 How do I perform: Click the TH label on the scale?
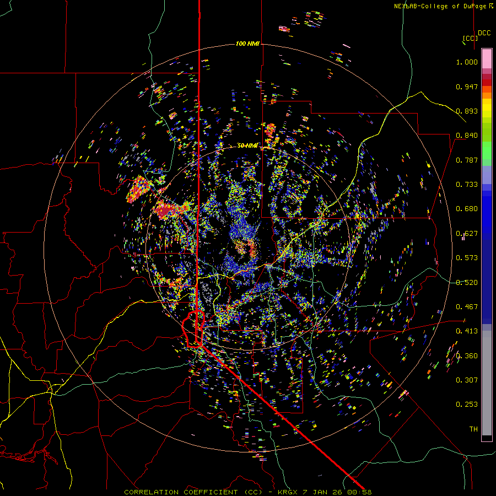[473, 429]
